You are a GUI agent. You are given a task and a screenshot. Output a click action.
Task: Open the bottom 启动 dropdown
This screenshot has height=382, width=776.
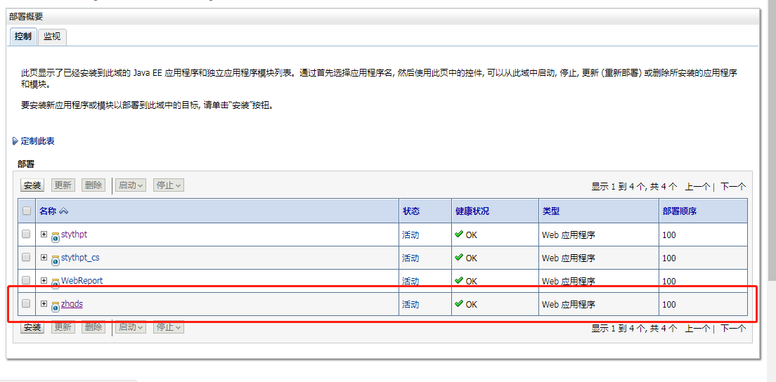[131, 327]
